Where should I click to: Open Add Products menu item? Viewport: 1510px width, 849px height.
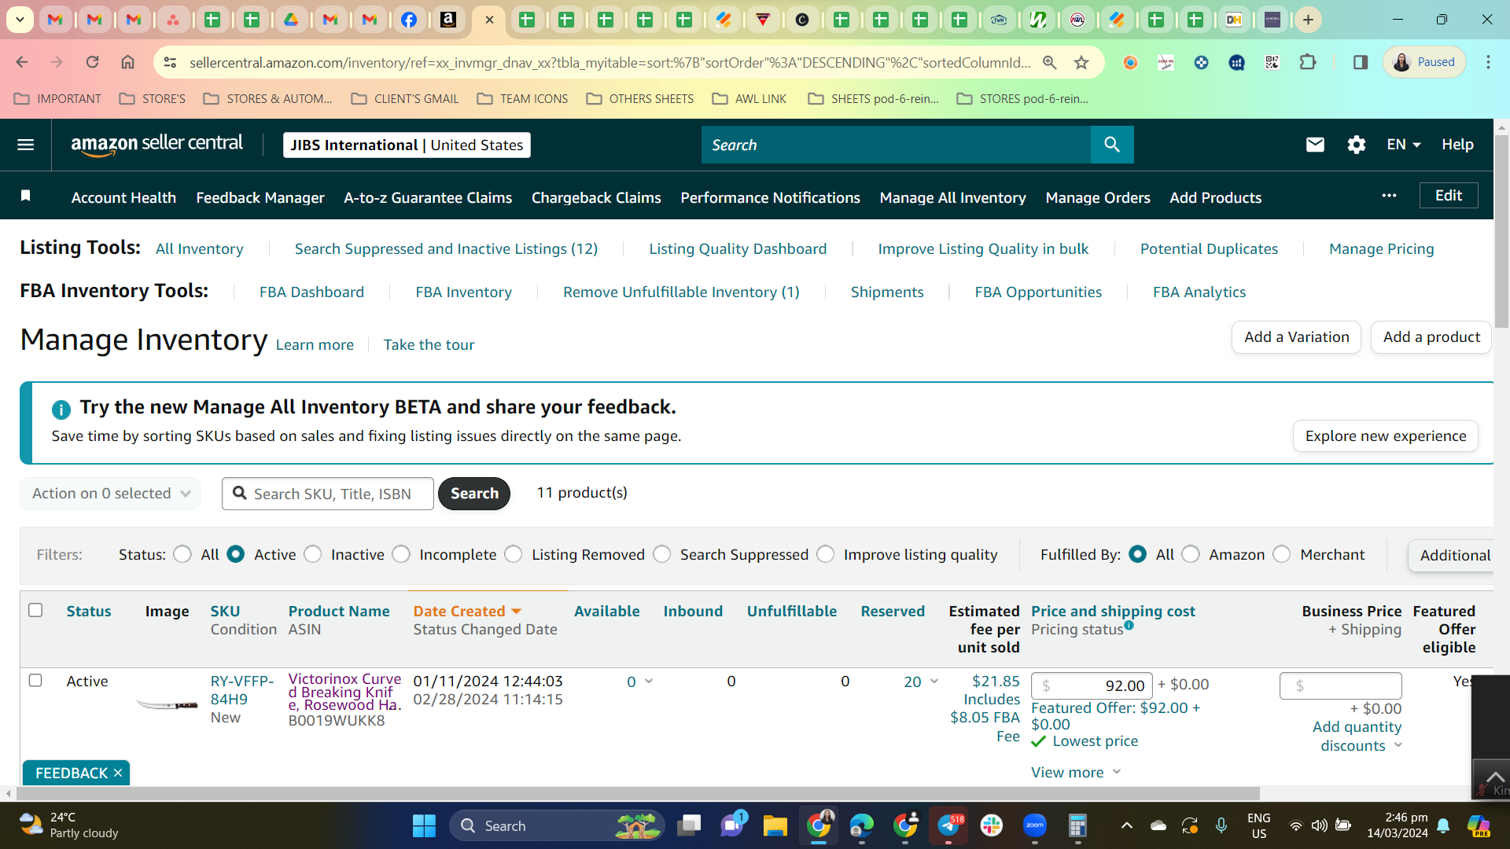(1216, 197)
